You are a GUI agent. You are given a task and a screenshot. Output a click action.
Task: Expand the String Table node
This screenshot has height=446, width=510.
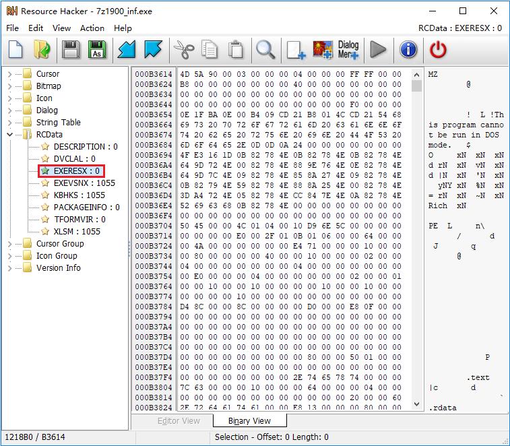click(x=9, y=123)
